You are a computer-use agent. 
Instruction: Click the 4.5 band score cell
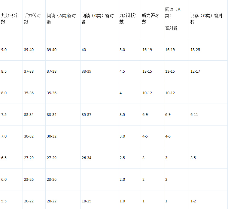(122, 71)
